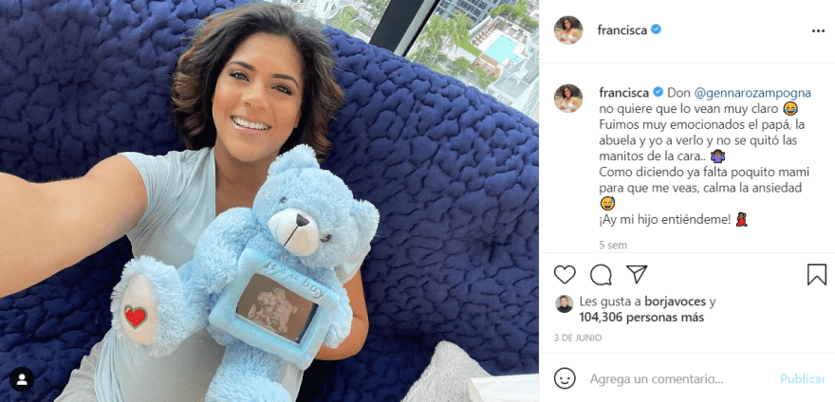Screen dimensions: 835x402
Task: Open emoji picker in comment box
Action: [565, 378]
